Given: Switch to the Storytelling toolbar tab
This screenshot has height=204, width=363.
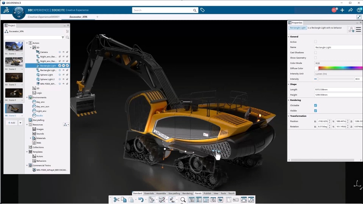Looking at the screenshot, I should (x=174, y=193).
